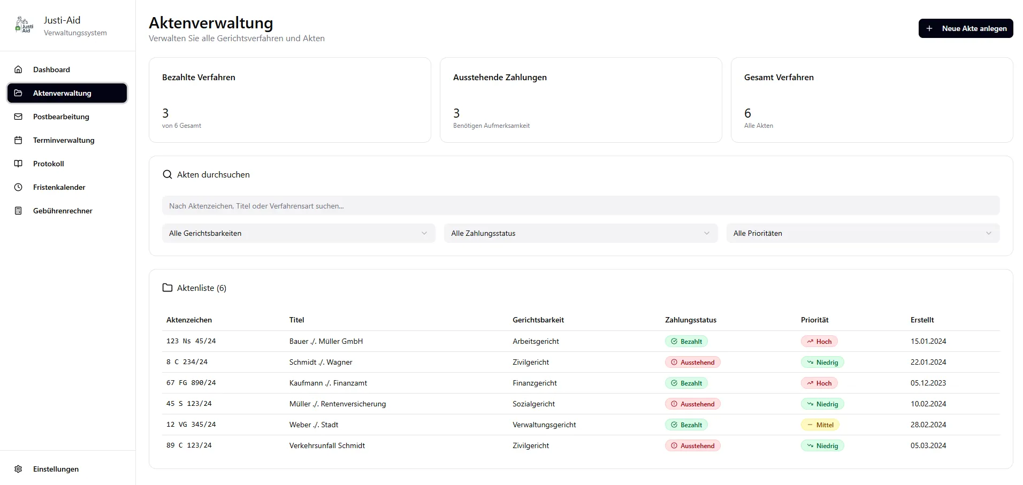Click the Gebührenrechner calculator icon
This screenshot has width=1023, height=485.
point(18,211)
